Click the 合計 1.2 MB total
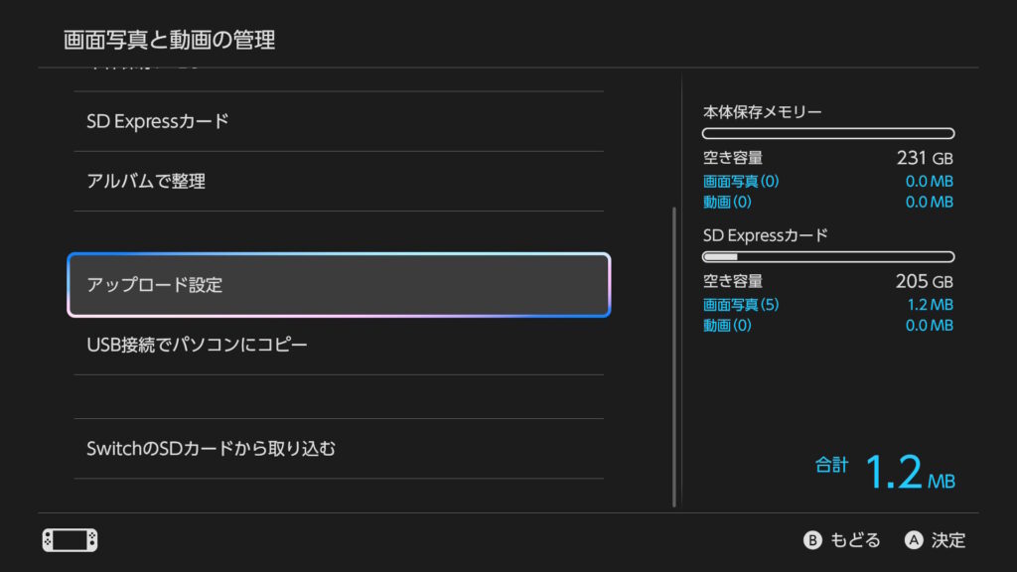The width and height of the screenshot is (1017, 572). pyautogui.click(x=885, y=472)
